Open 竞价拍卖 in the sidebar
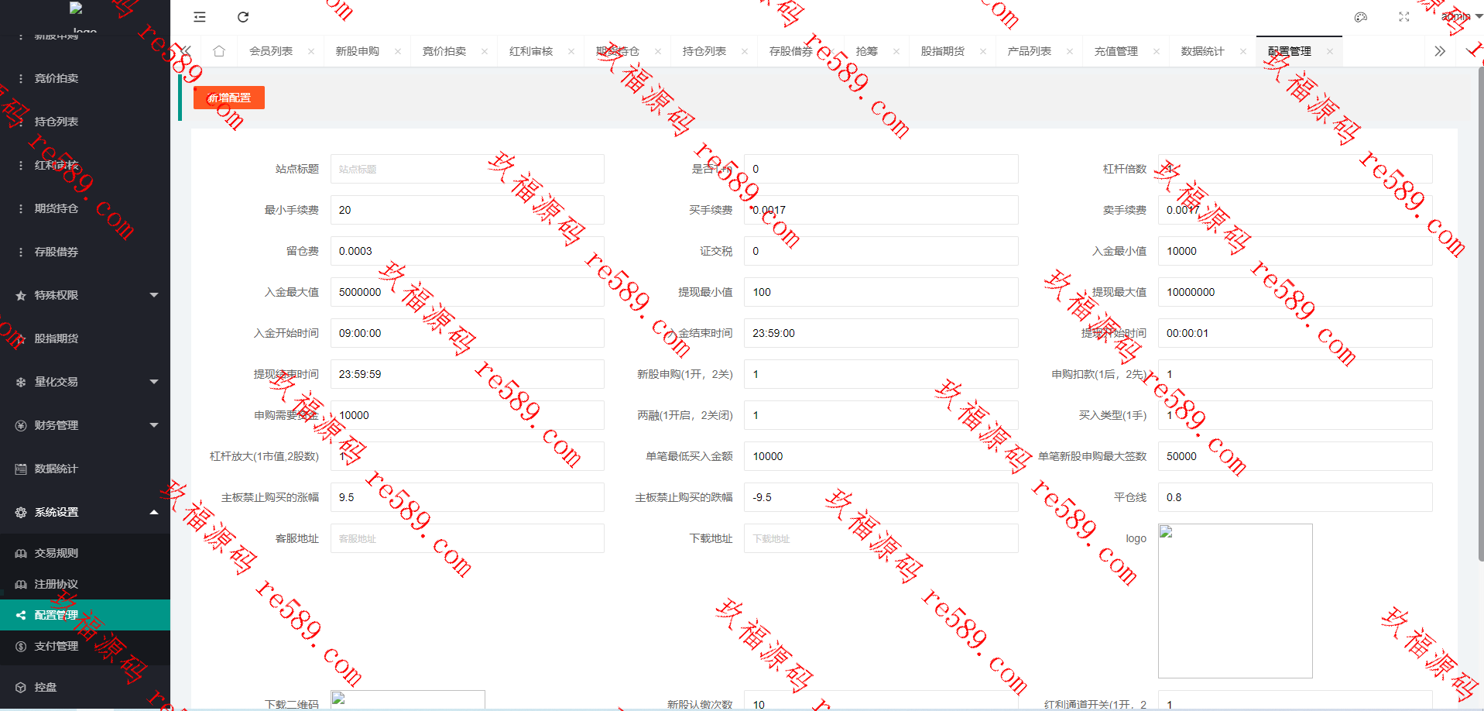The width and height of the screenshot is (1484, 711). pos(85,78)
